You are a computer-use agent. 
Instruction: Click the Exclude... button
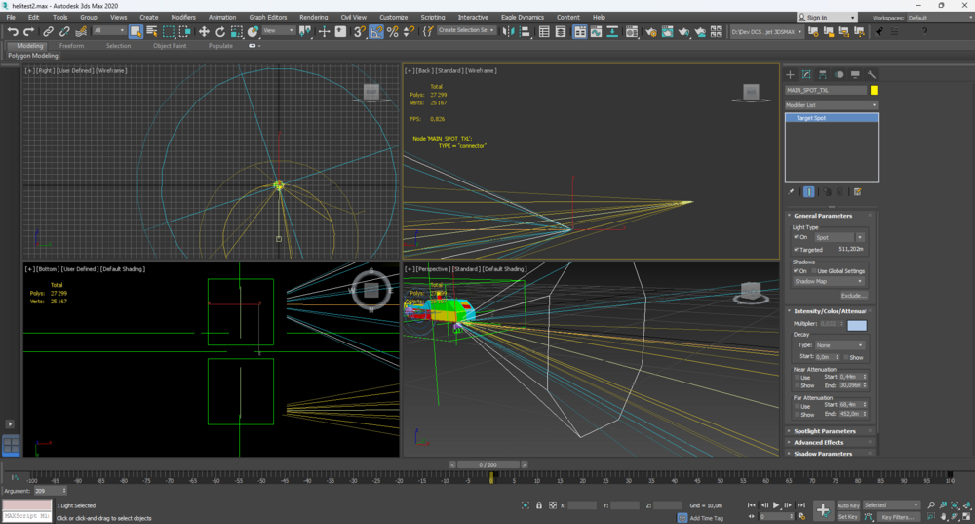pyautogui.click(x=853, y=295)
